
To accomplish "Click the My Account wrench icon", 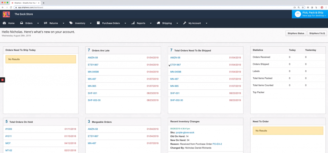I will (x=184, y=23).
